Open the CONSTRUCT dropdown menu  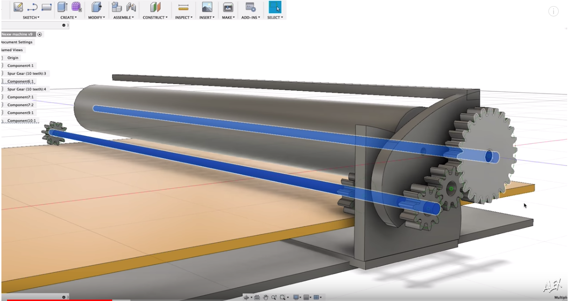[154, 17]
